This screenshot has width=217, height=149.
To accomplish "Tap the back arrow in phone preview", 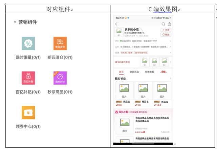I will click(x=116, y=24).
